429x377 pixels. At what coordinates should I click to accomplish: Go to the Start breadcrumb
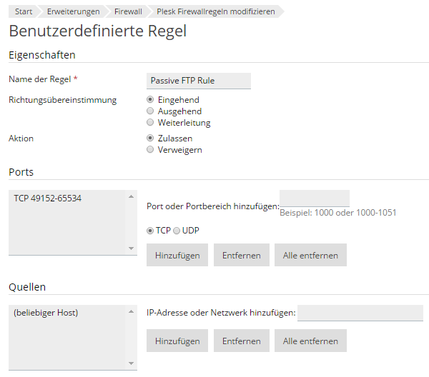pos(24,11)
